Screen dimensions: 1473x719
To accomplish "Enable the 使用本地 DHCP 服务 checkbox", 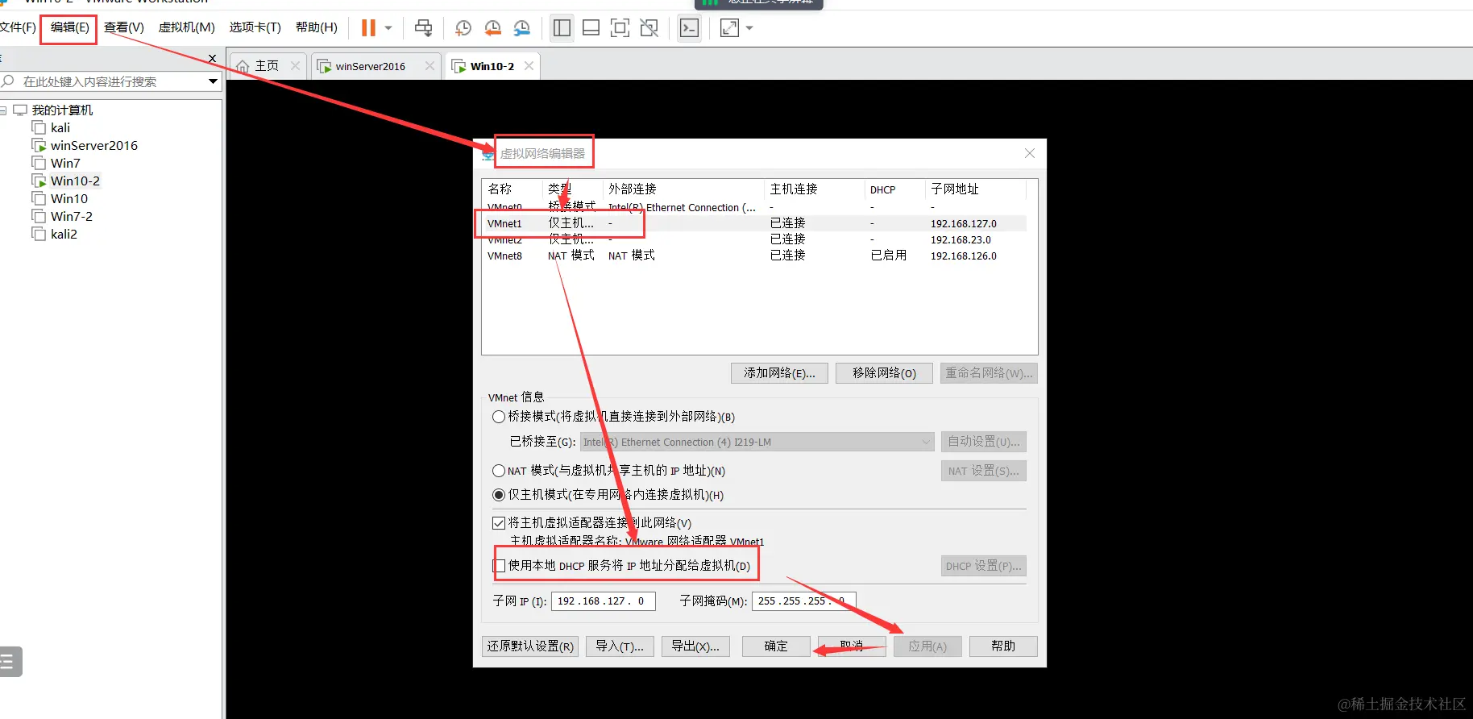I will click(499, 566).
